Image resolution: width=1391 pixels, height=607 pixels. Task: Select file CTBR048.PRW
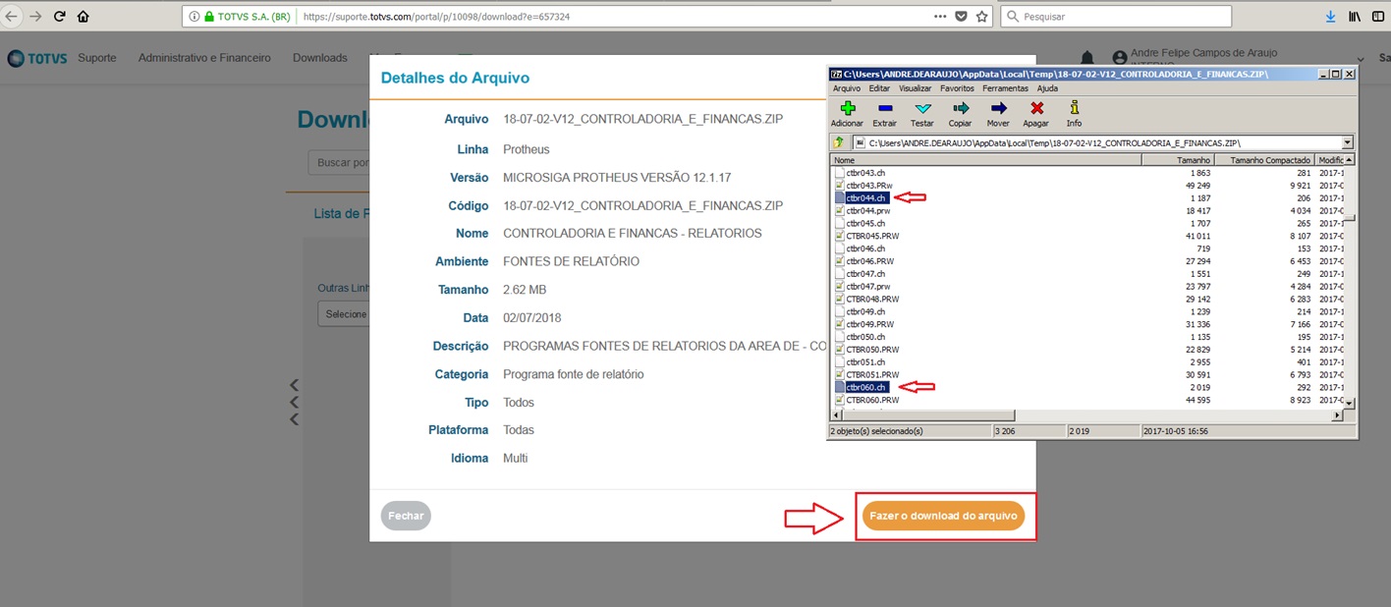(x=872, y=299)
